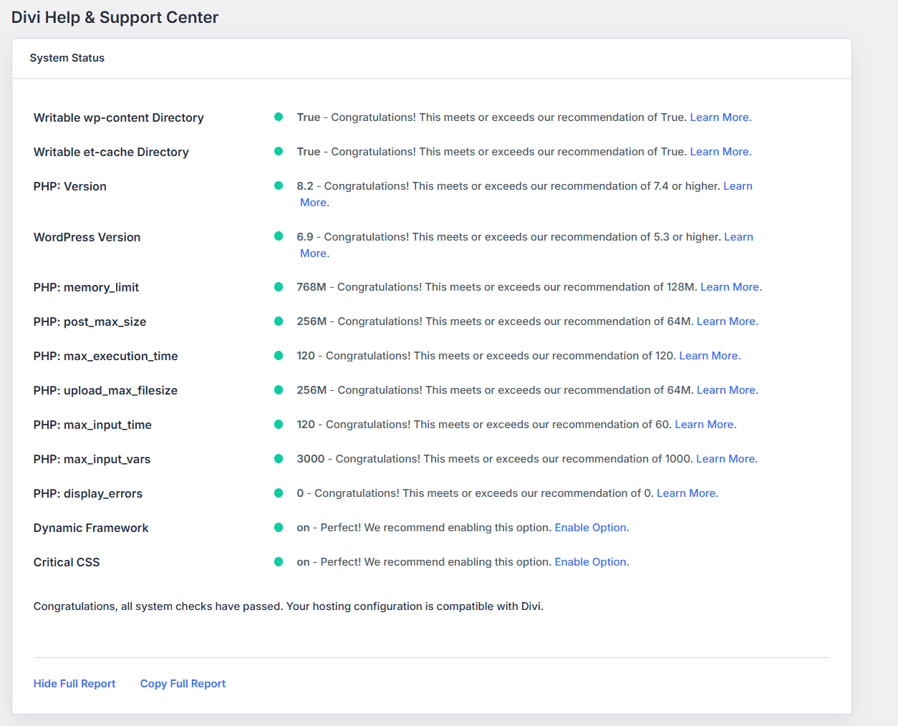Click green status dot beside PHP: Version
The height and width of the screenshot is (726, 898).
pos(279,185)
